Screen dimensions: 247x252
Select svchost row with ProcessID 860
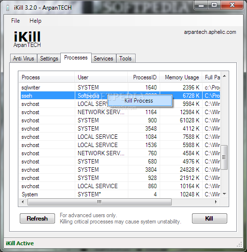(x=120, y=186)
